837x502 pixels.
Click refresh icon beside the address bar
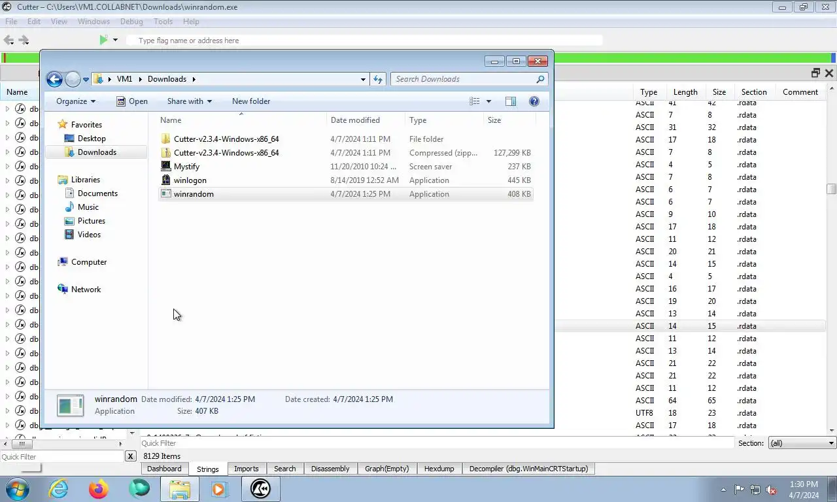click(378, 79)
